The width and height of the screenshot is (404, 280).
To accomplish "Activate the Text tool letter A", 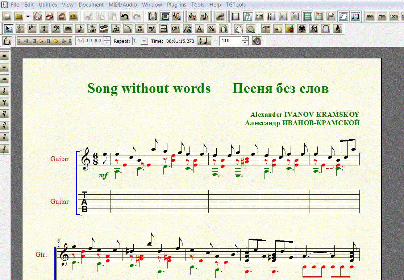I will (199, 29).
